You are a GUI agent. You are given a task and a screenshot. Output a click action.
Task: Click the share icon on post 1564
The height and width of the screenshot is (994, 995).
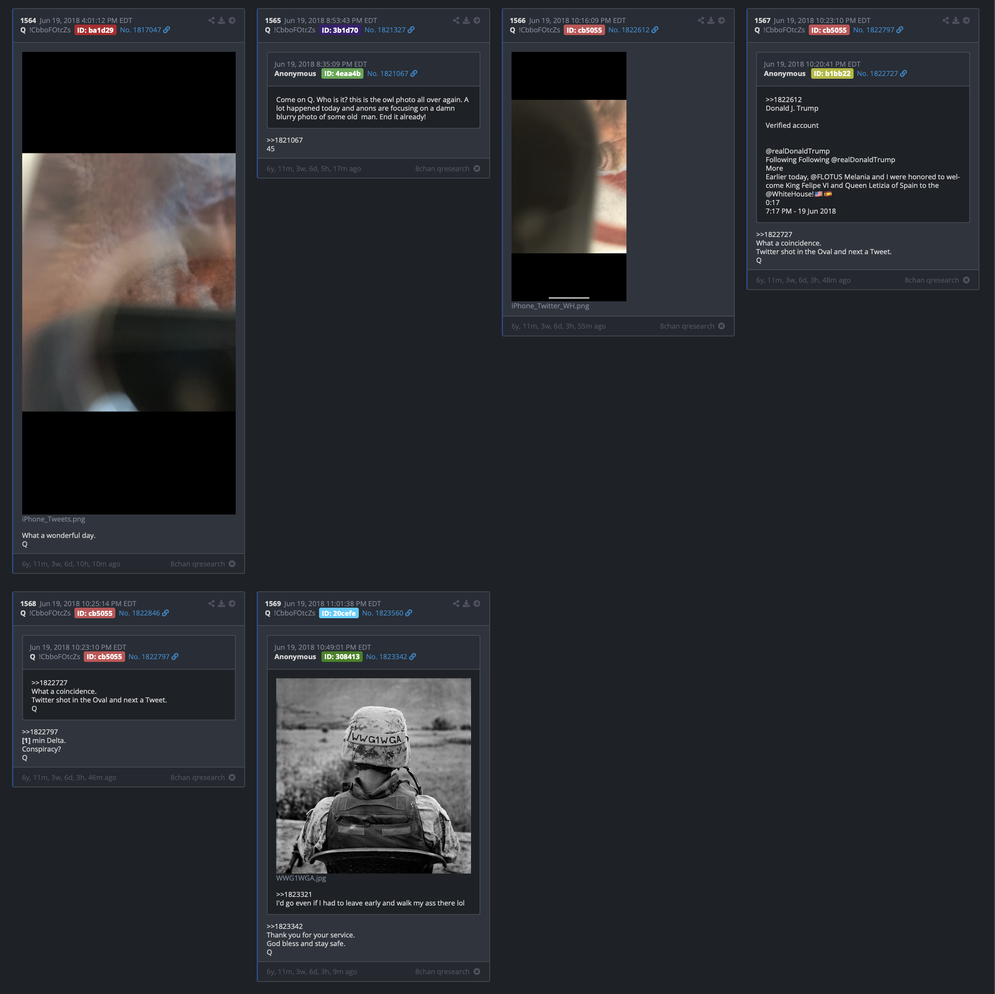[211, 21]
